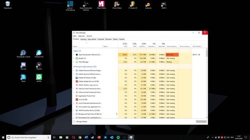The width and height of the screenshot is (250, 140).
Task: Sort processes by the GPU column
Action: (x=132, y=45)
